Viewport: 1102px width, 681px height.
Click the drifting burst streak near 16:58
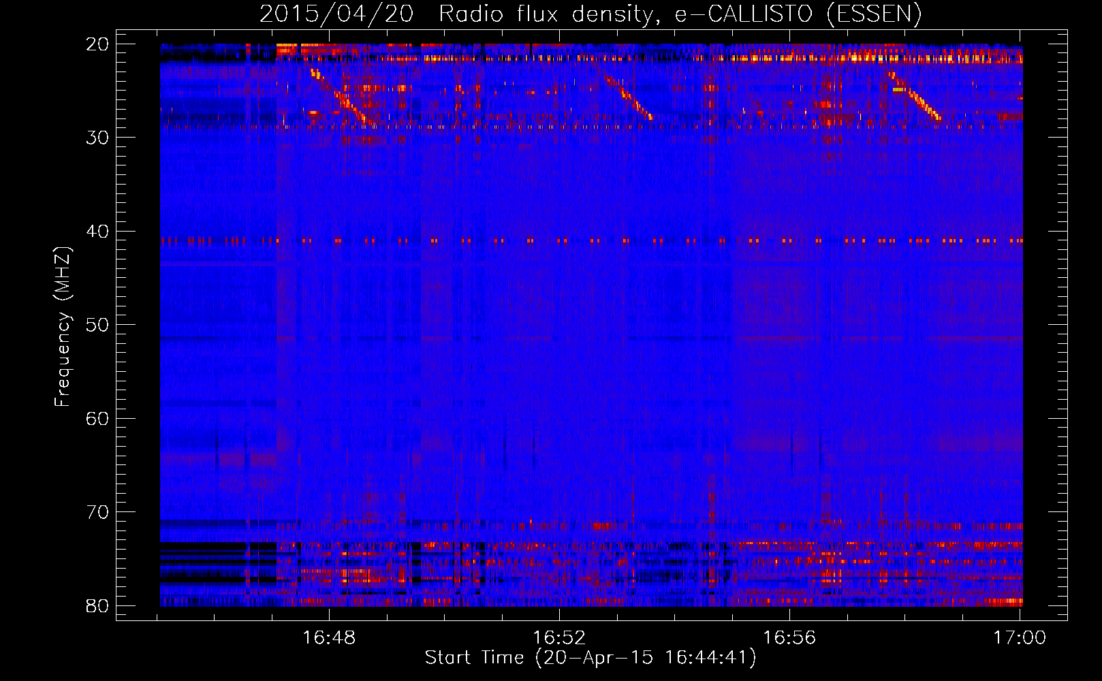[x=915, y=96]
